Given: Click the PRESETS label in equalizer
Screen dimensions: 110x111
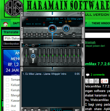Looking at the screenshot, I should coord(73,46).
